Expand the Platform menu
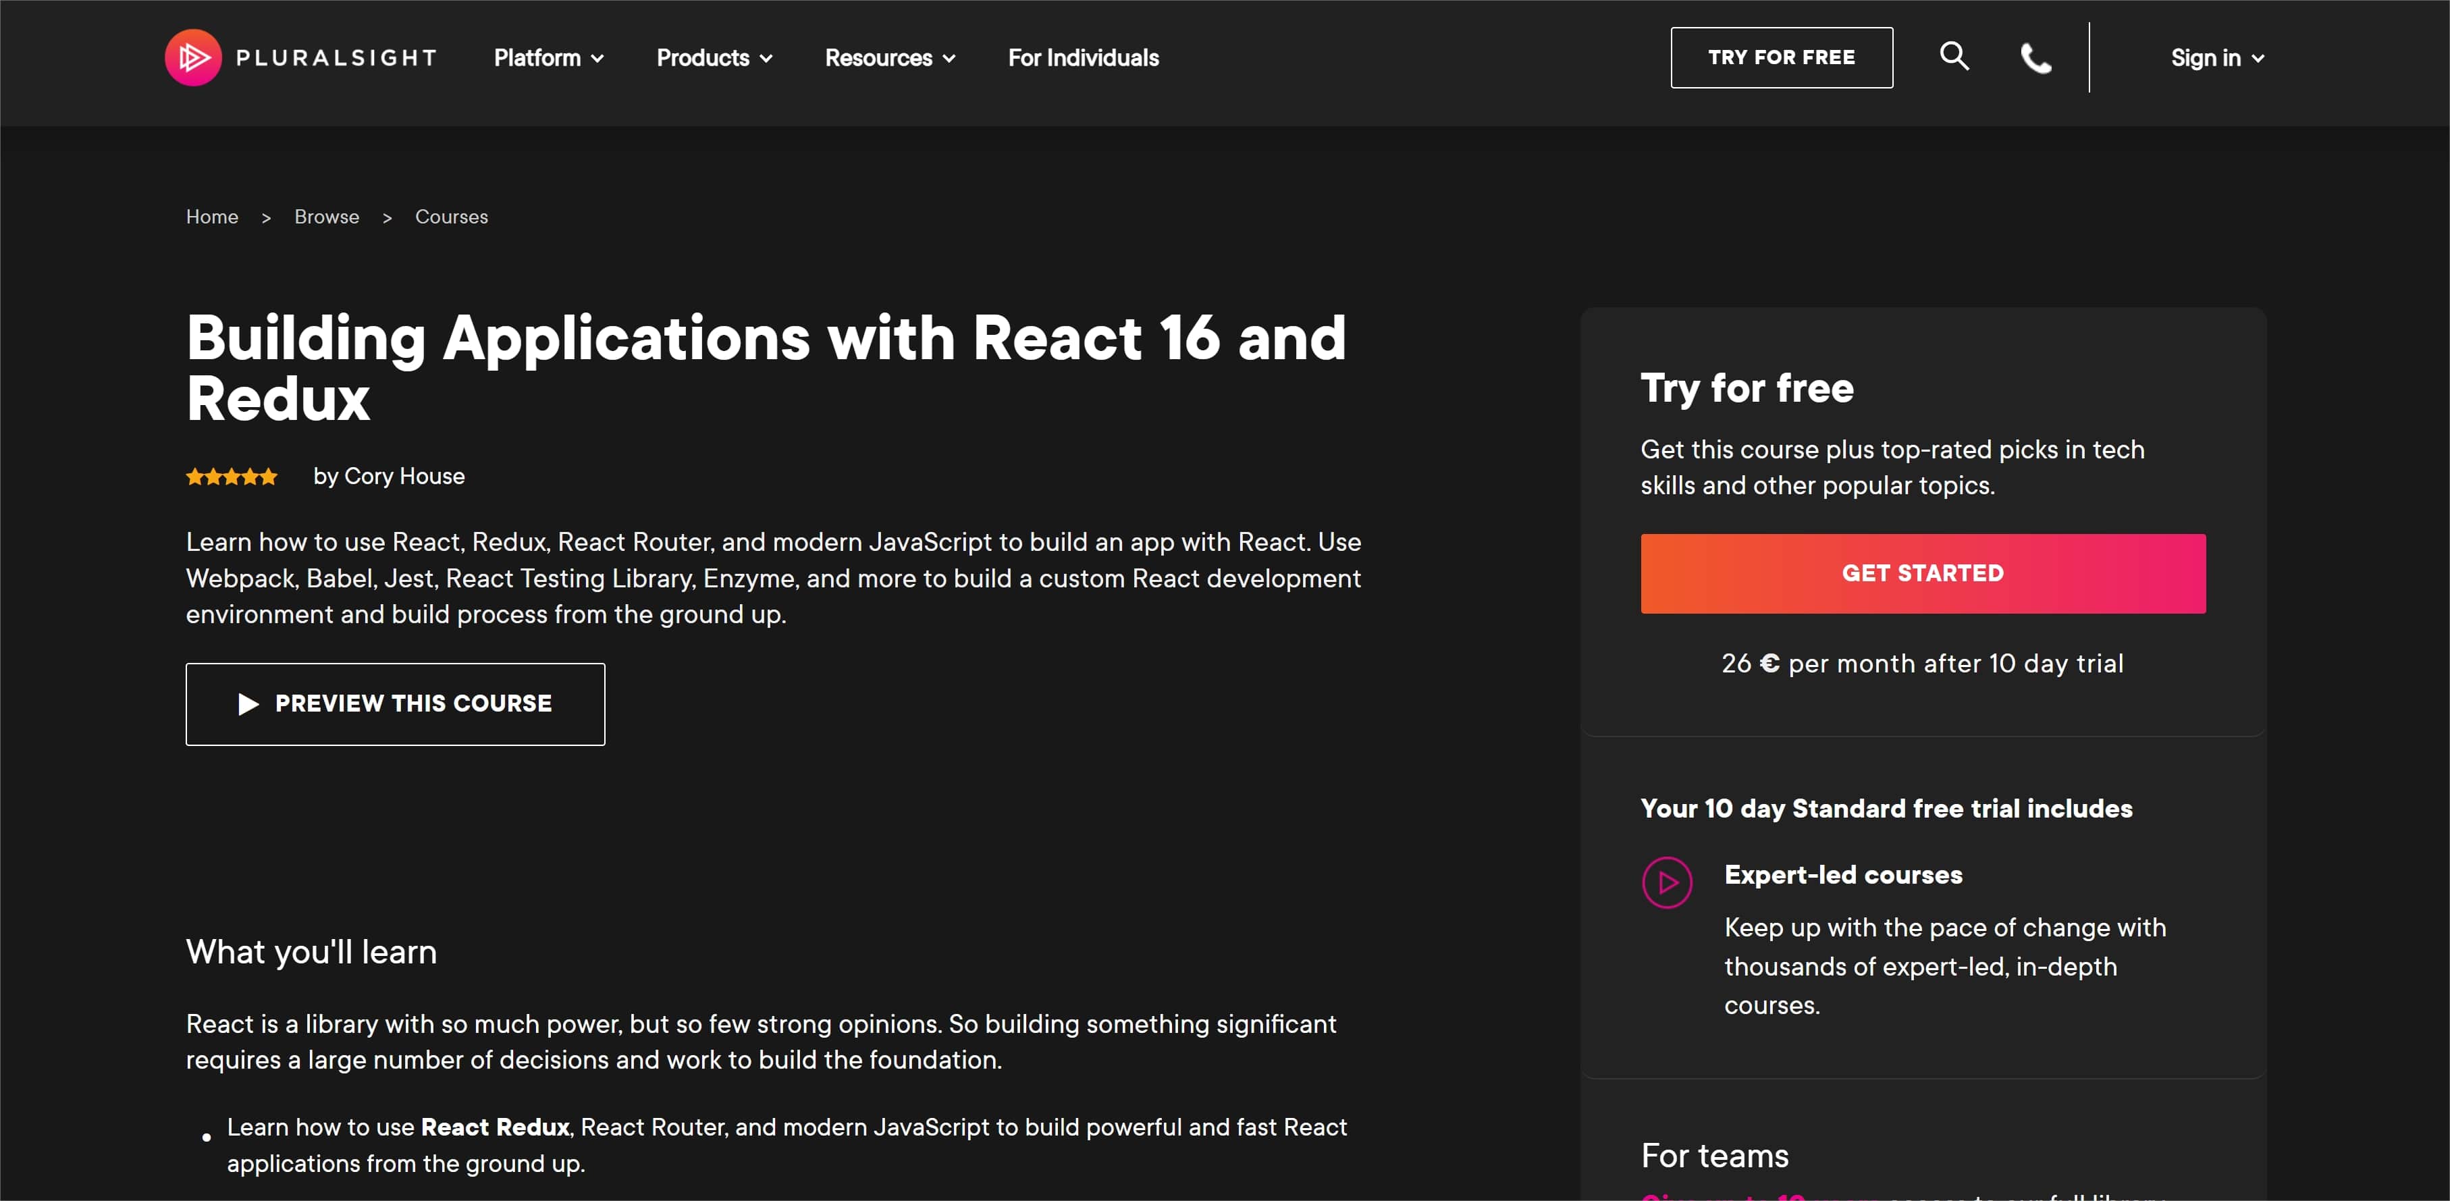The width and height of the screenshot is (2450, 1201). tap(549, 58)
